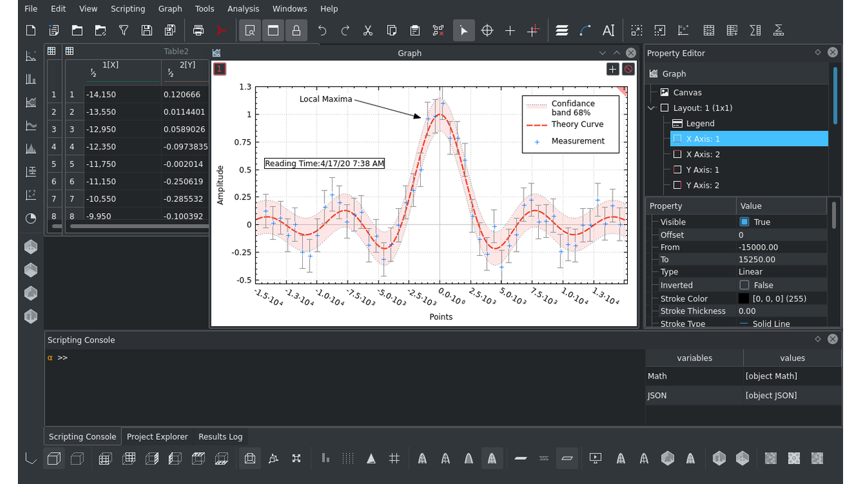861x484 pixels.
Task: Collapse the Layout: 1 (1x1) tree item
Action: 650,108
